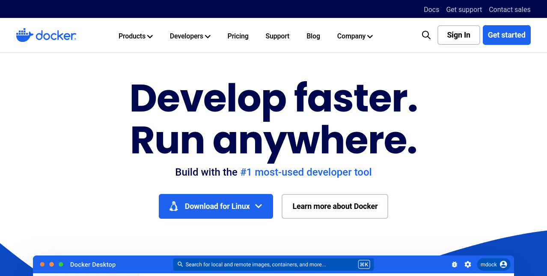Focus the Docker Desktop search field
Screen dimensions: 547x276
click(273, 264)
